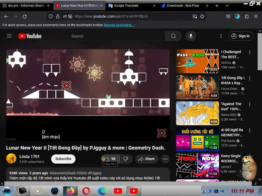This screenshot has height=196, width=262.
Task: Open options menu for Against The God video
Action: pyautogui.click(x=250, y=104)
